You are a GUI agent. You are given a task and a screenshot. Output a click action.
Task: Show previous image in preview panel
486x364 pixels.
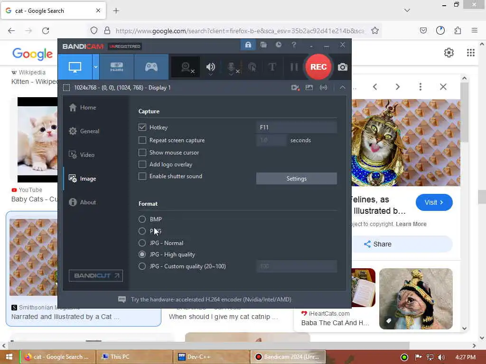tap(375, 87)
